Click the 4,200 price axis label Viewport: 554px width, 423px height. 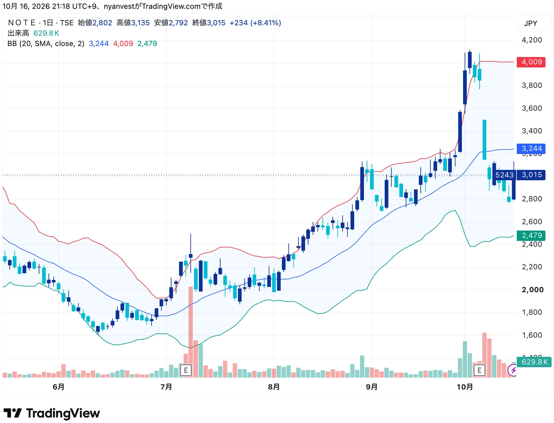532,40
